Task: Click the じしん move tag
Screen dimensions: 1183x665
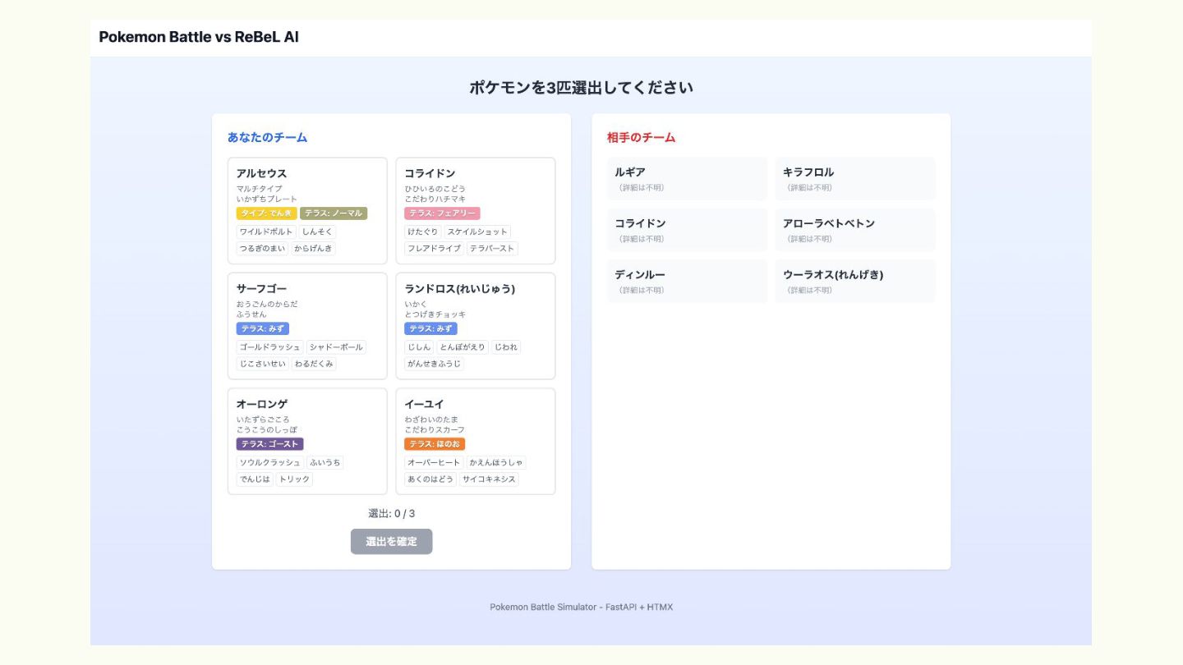Action: 419,347
